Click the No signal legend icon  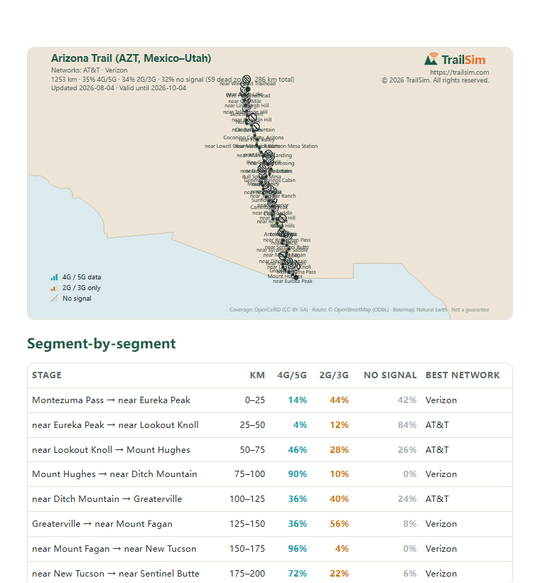tap(54, 298)
